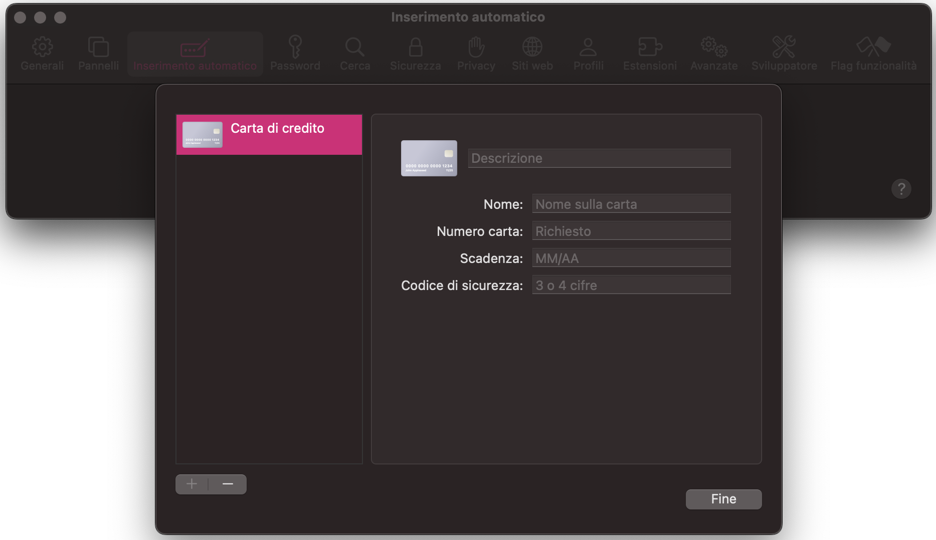Click the Descrizione input field

[599, 158]
